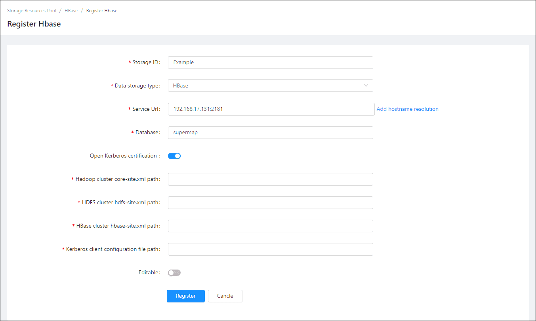Navigate to HBase breadcrumb item
The height and width of the screenshot is (321, 536).
[71, 11]
